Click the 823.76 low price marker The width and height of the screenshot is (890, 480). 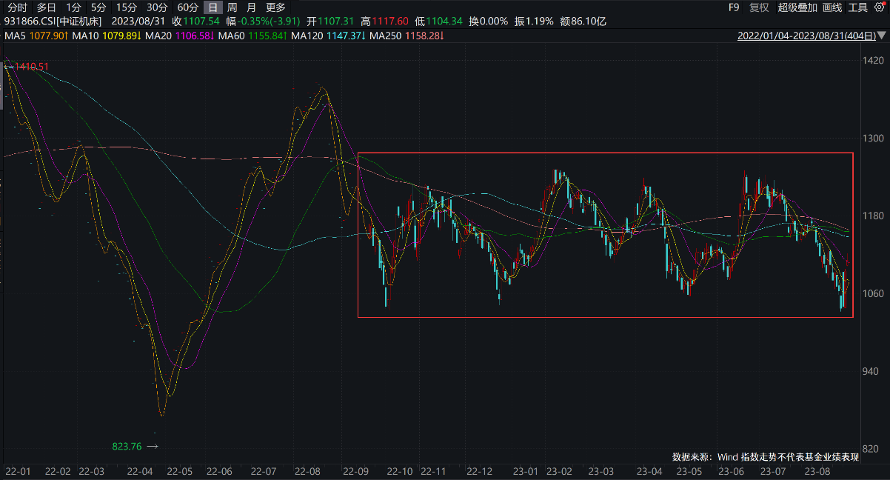pyautogui.click(x=126, y=446)
